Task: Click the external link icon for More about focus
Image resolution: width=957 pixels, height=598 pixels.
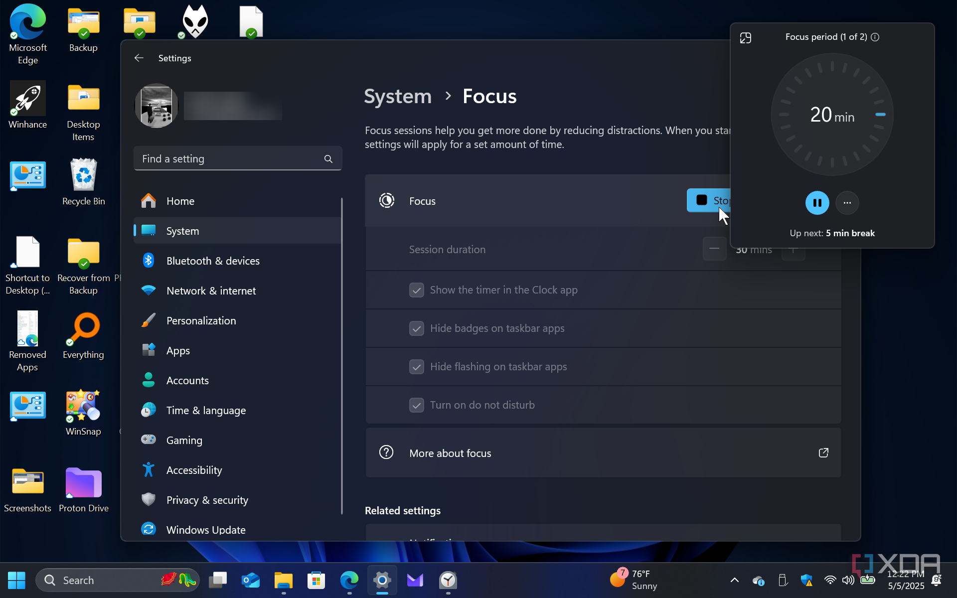Action: [x=823, y=453]
